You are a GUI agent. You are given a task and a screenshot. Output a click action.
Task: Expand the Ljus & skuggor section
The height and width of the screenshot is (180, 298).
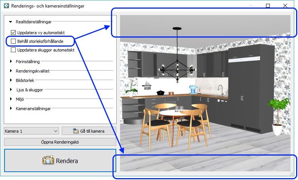[11, 90]
